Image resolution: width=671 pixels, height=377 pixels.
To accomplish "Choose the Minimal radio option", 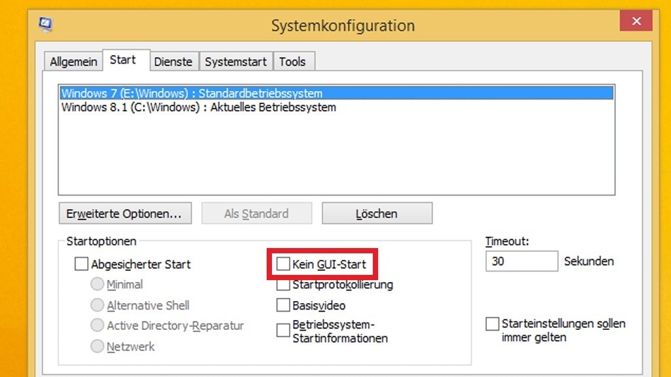I will coord(97,284).
